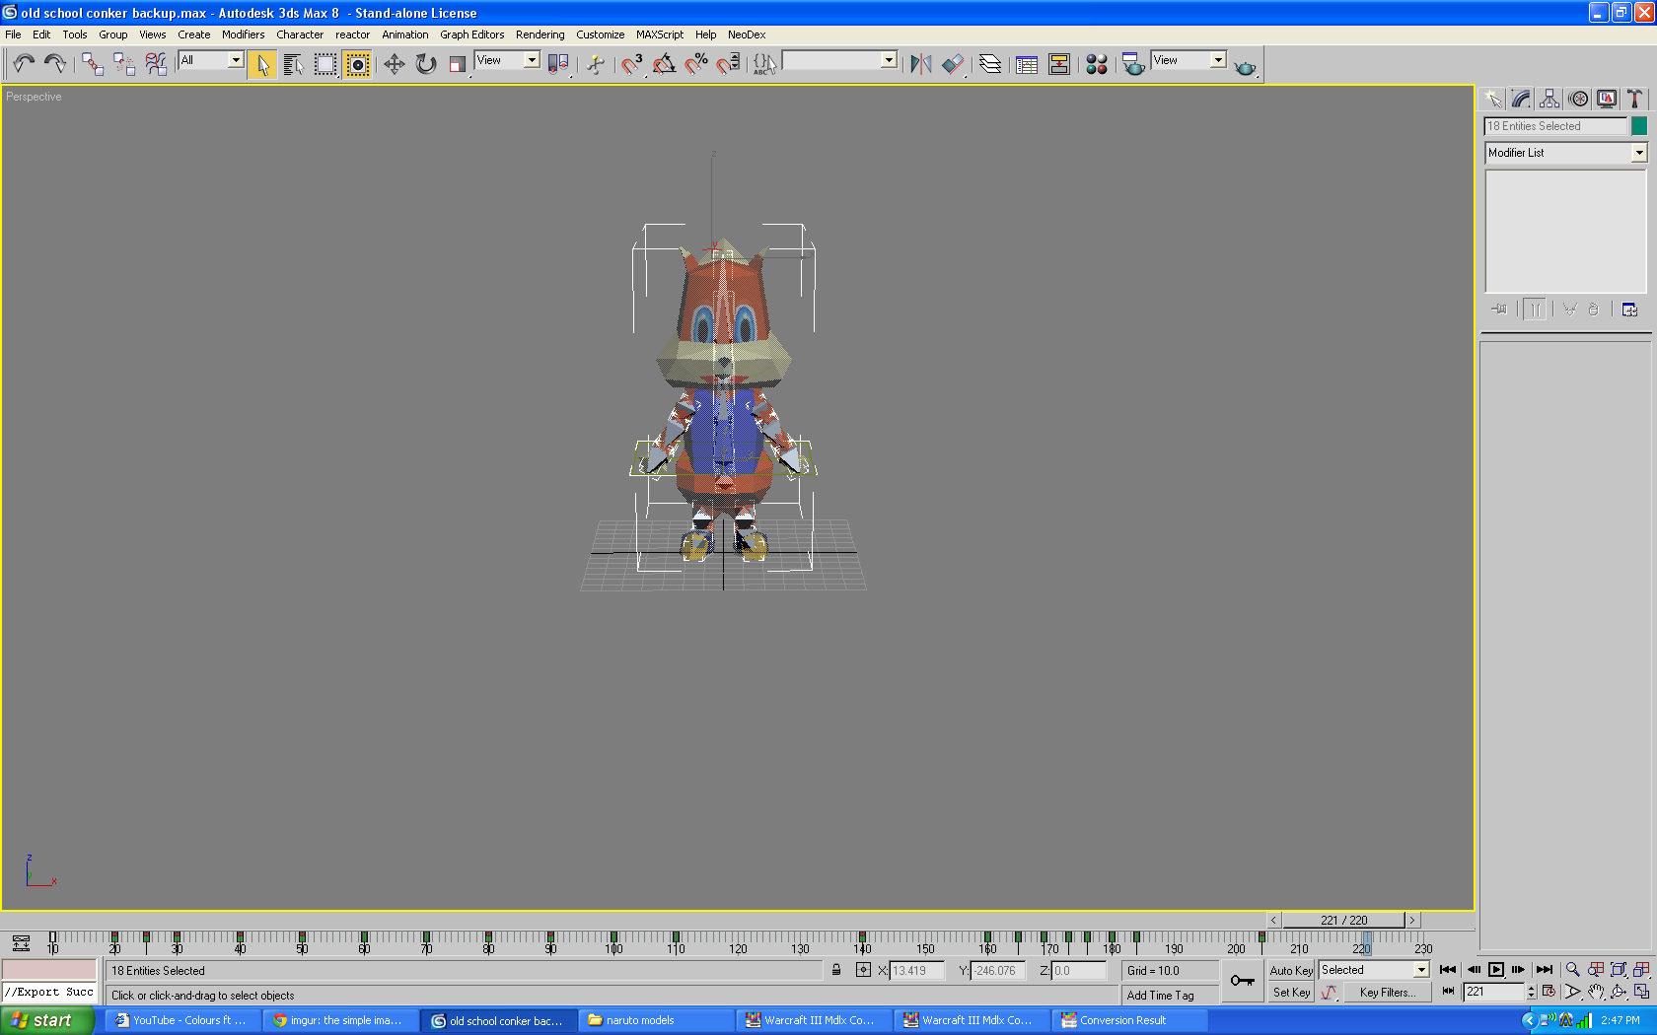The height and width of the screenshot is (1035, 1657).
Task: Select the Uniform Scale tool
Action: click(x=458, y=64)
